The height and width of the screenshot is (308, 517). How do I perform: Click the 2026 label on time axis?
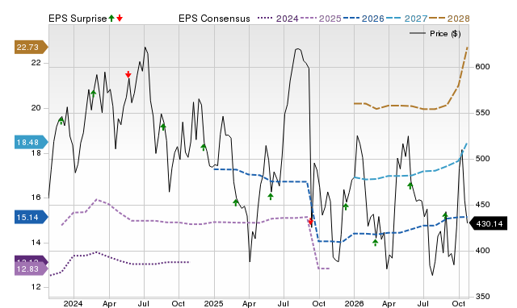354,303
